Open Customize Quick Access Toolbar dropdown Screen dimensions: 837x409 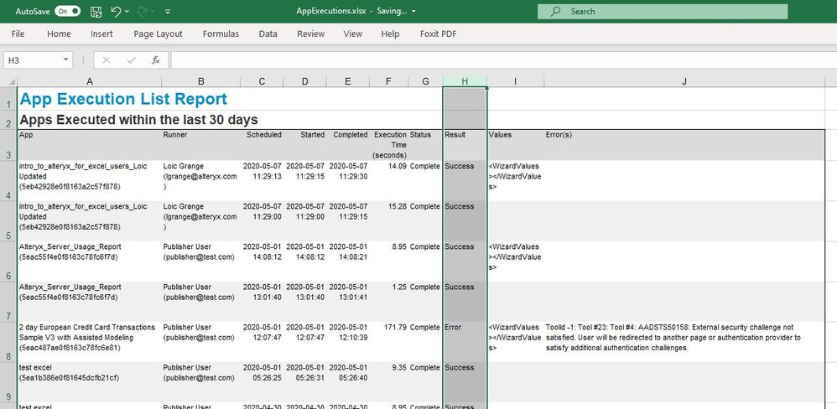point(168,11)
